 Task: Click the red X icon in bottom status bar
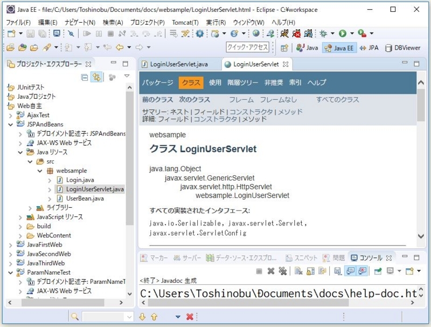190,317
